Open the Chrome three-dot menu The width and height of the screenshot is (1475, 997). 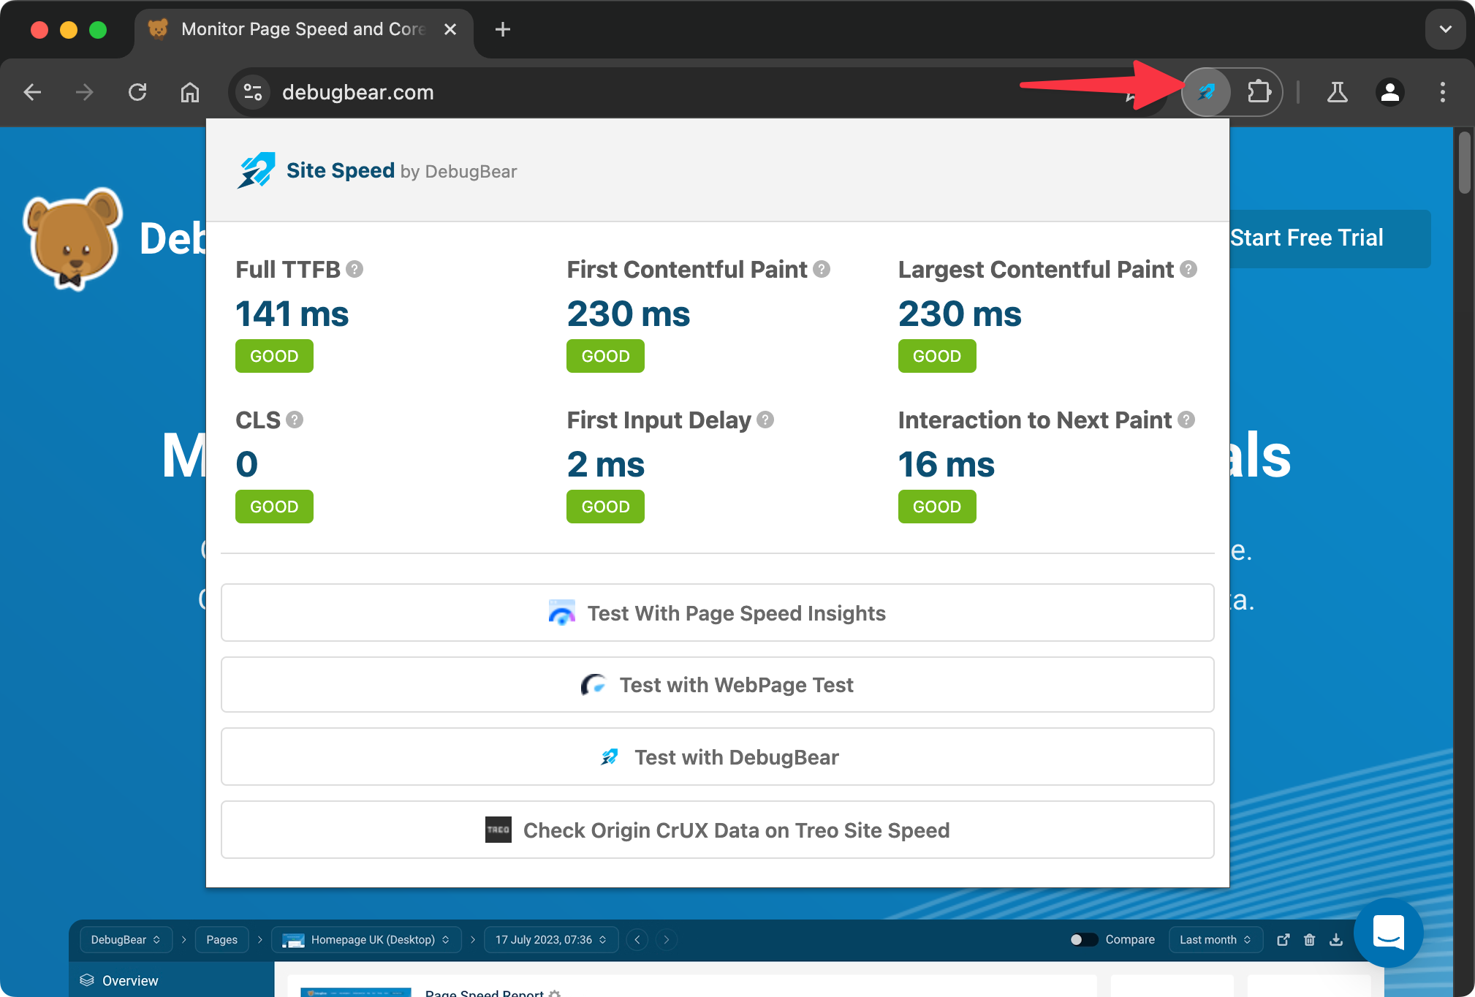1442,92
